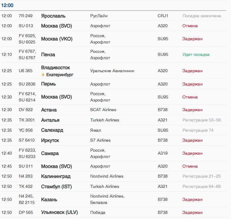Open the Казань flight row
This screenshot has width=231, height=219.
(113, 199)
